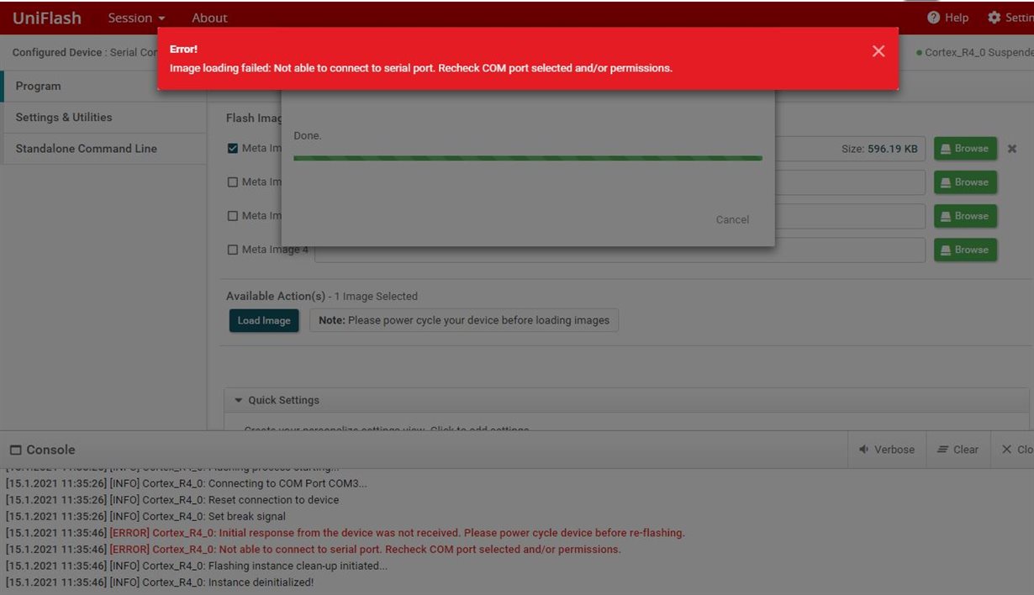The image size is (1034, 595).
Task: Select the Program sidebar tab
Action: (103, 86)
